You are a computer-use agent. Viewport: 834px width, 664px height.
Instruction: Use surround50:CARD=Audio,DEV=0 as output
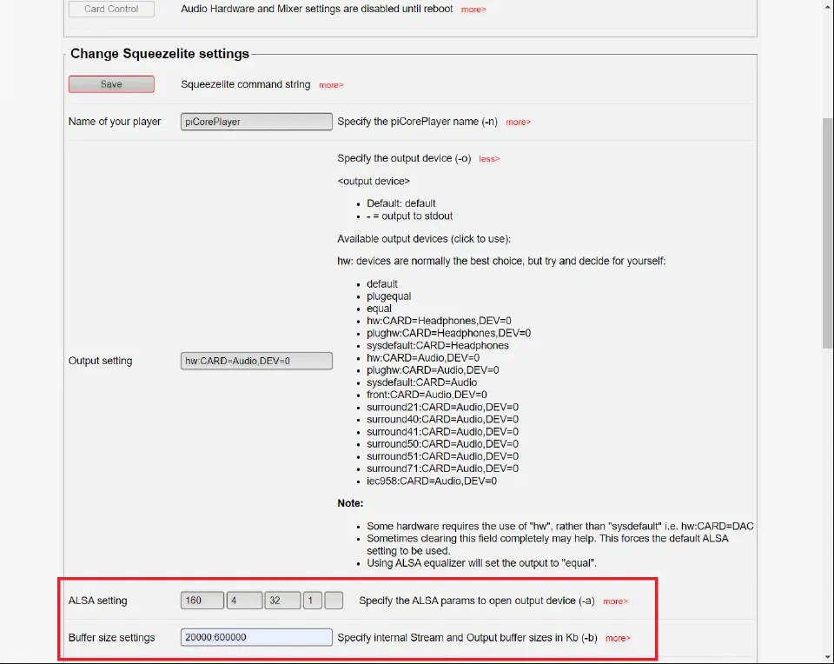coord(442,444)
